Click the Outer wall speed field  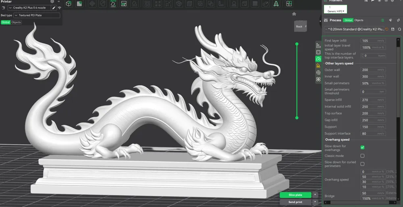tap(373, 70)
